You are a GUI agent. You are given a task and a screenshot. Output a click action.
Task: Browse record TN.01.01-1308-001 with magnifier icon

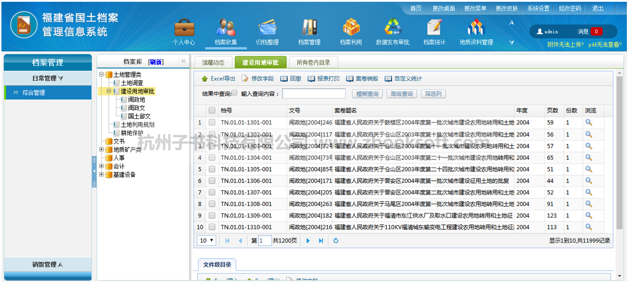[589, 204]
